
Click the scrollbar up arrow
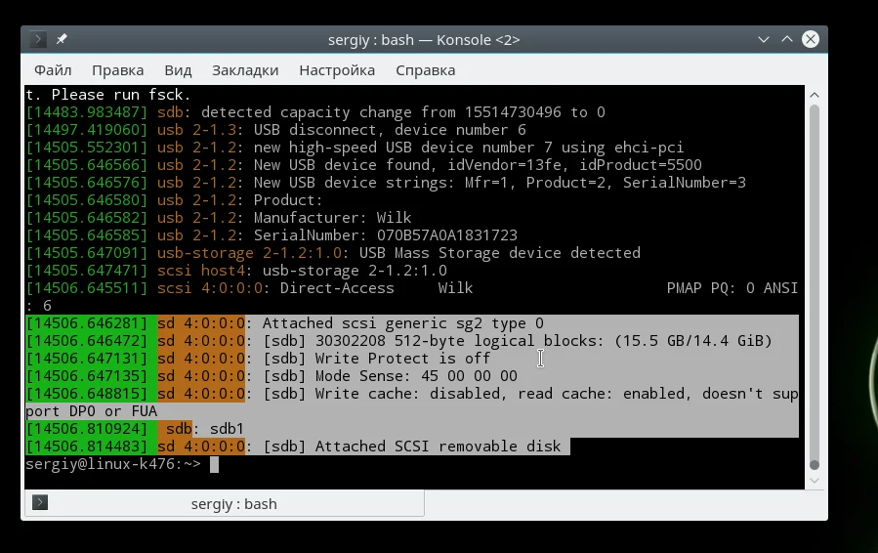click(x=815, y=95)
